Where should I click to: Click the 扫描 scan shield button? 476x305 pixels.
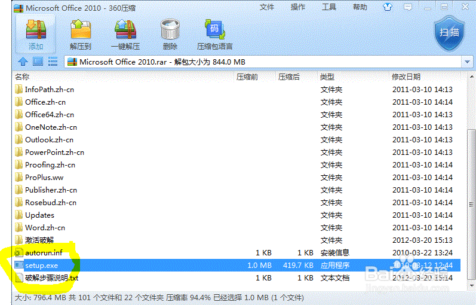click(449, 33)
